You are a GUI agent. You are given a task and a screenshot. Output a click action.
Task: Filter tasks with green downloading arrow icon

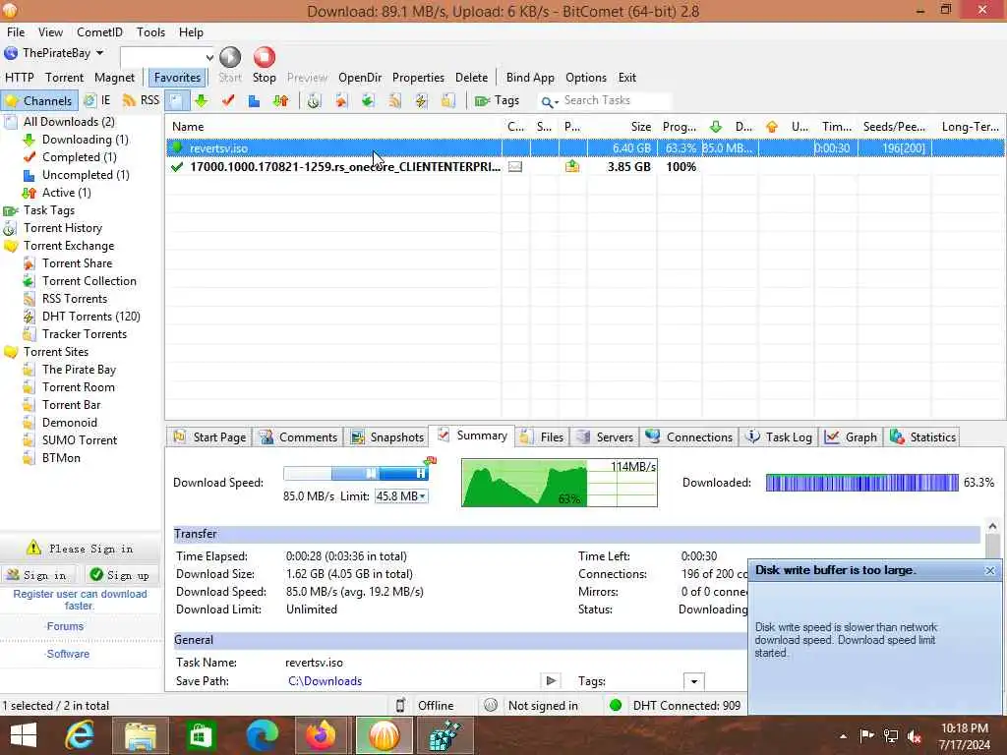[202, 101]
